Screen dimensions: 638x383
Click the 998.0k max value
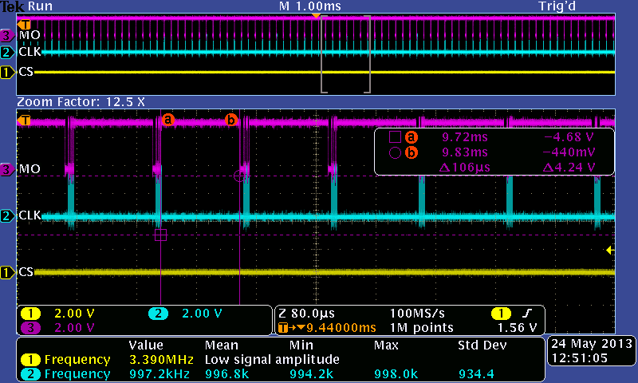click(x=396, y=374)
